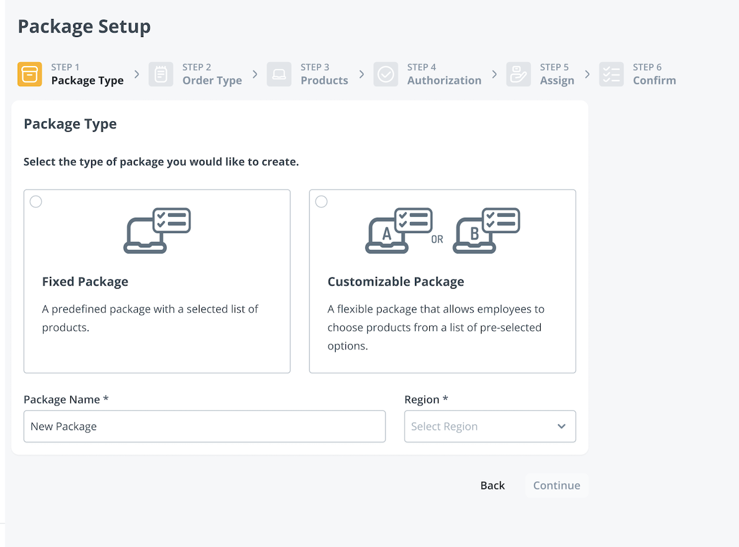Click the Customizable Package card title

(395, 282)
